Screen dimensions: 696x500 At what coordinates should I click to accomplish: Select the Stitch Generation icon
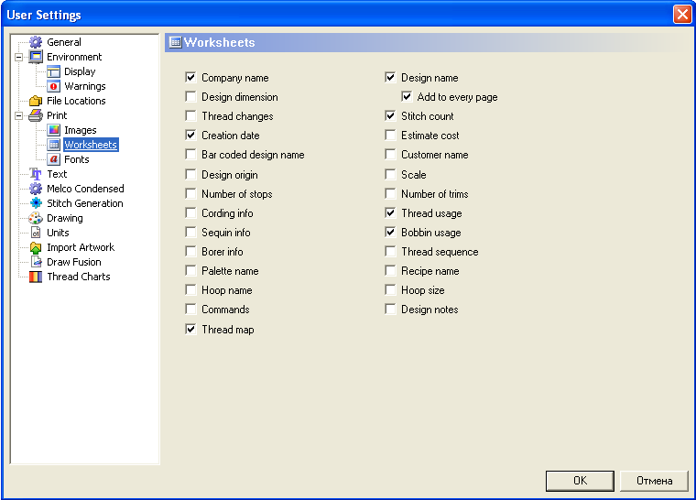pyautogui.click(x=36, y=203)
